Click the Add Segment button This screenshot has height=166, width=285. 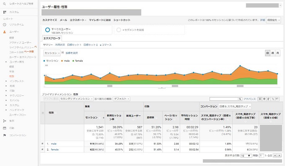tap(133, 30)
